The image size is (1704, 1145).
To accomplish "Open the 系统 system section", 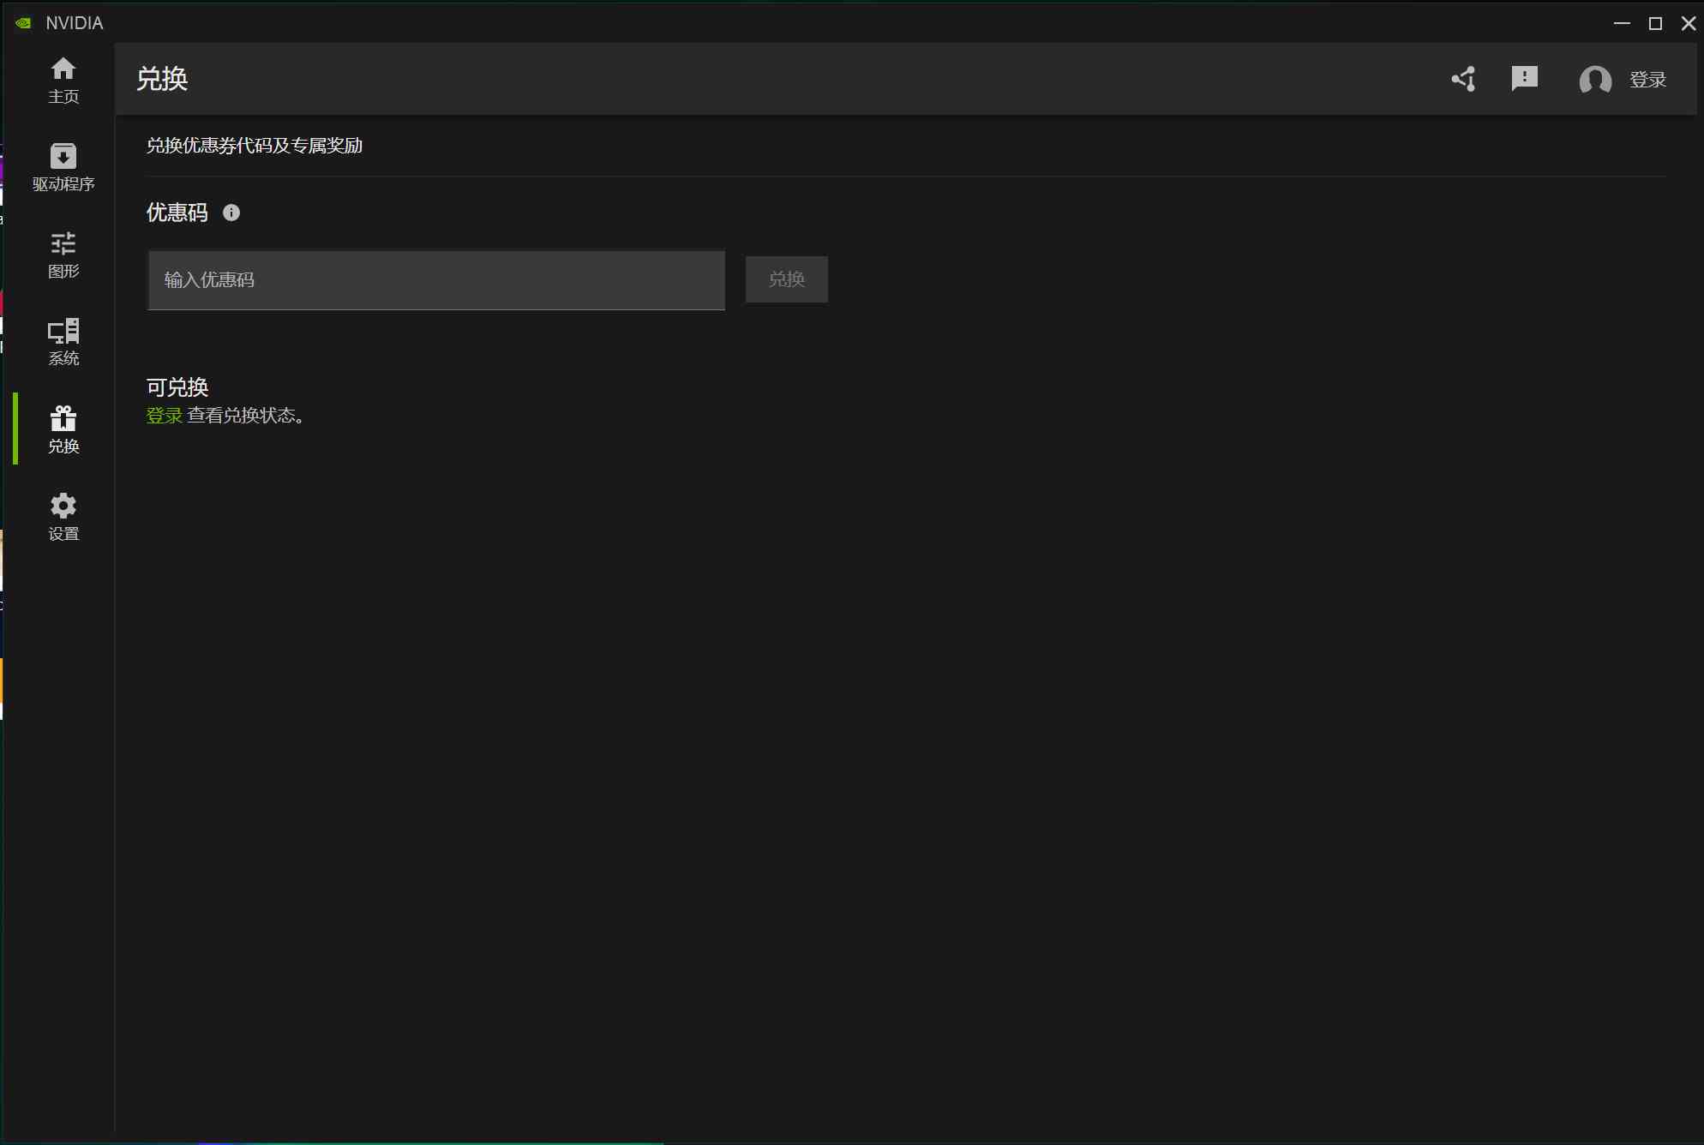I will (x=63, y=342).
